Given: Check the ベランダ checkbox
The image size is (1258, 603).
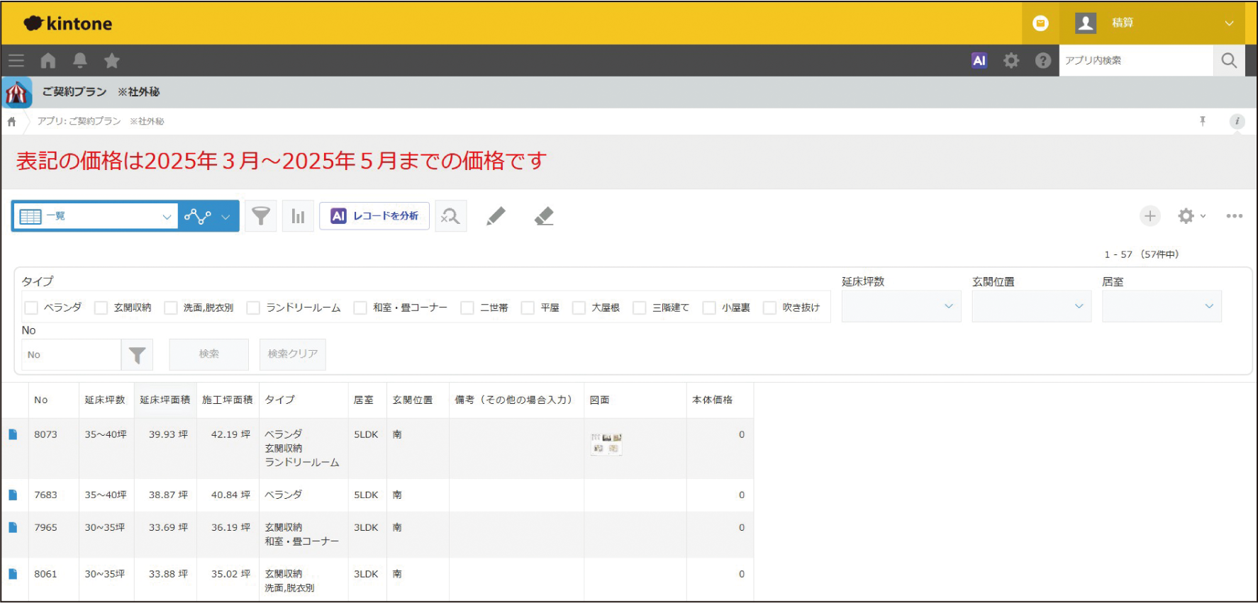Looking at the screenshot, I should tap(31, 308).
